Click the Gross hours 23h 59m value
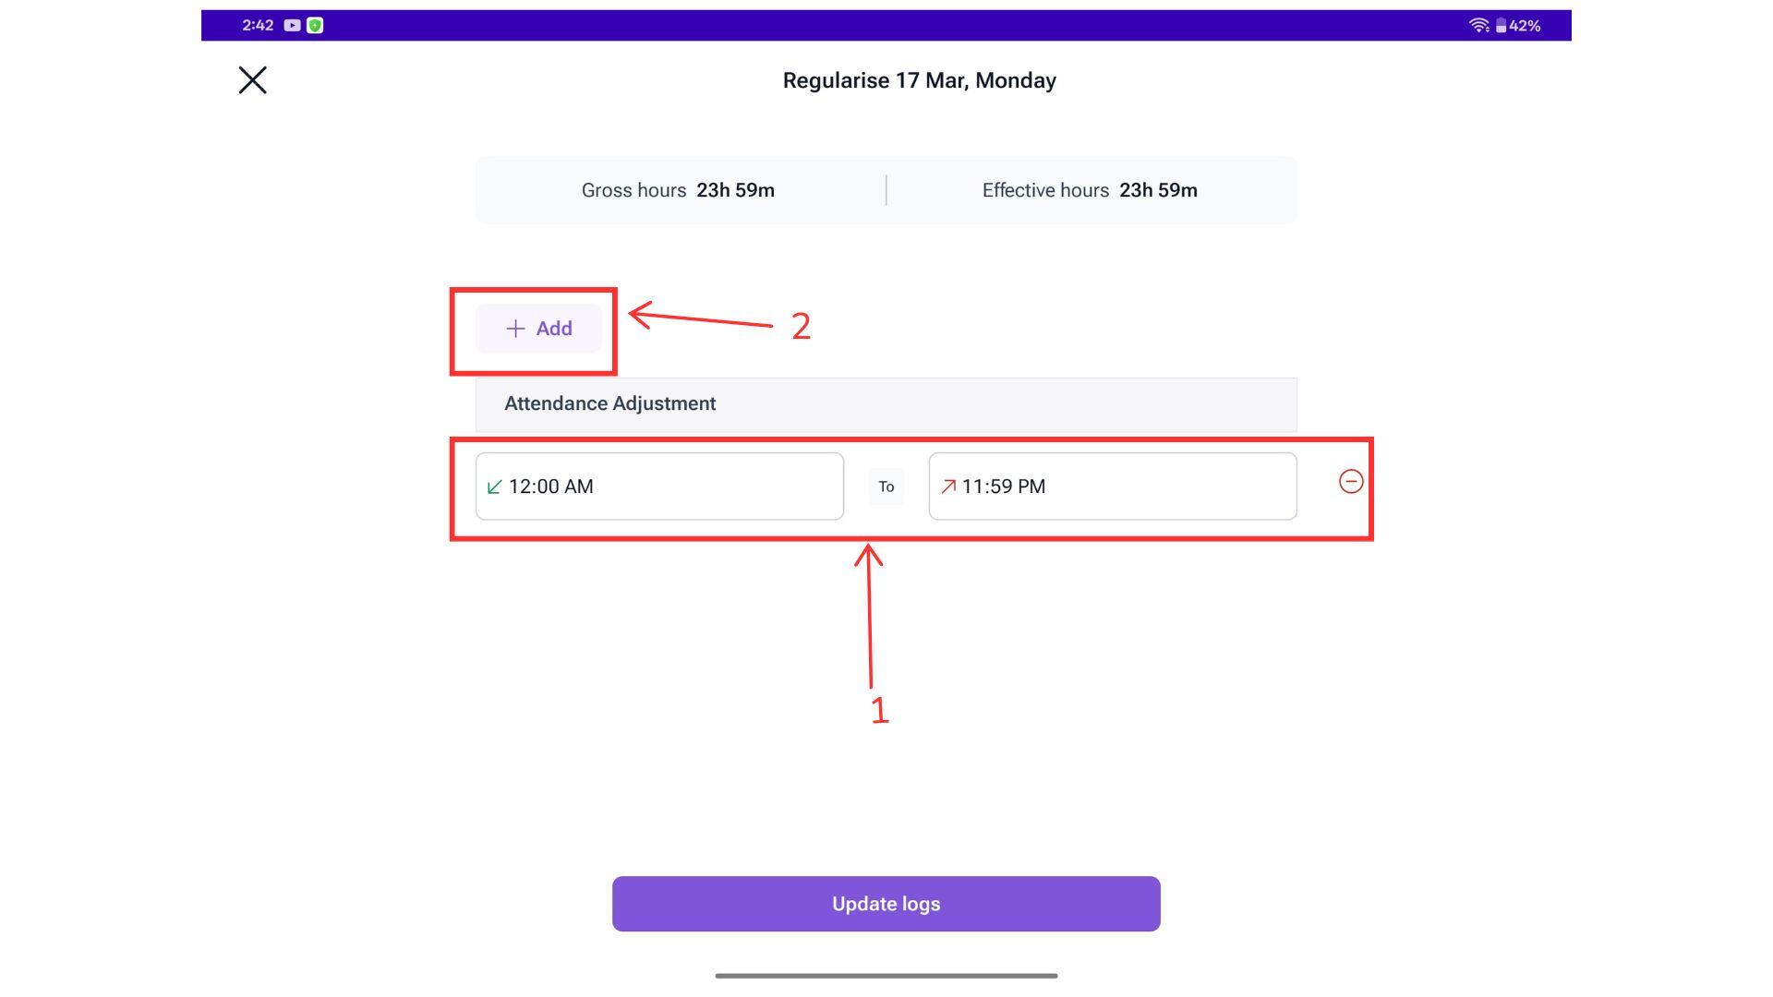1773x997 pixels. point(735,190)
